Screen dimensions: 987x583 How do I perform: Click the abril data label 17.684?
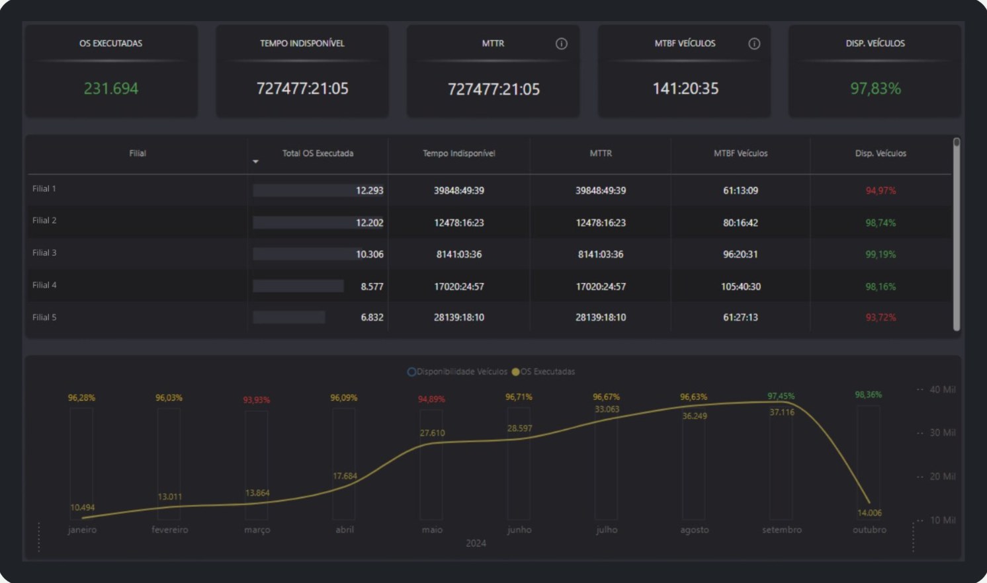(x=345, y=476)
